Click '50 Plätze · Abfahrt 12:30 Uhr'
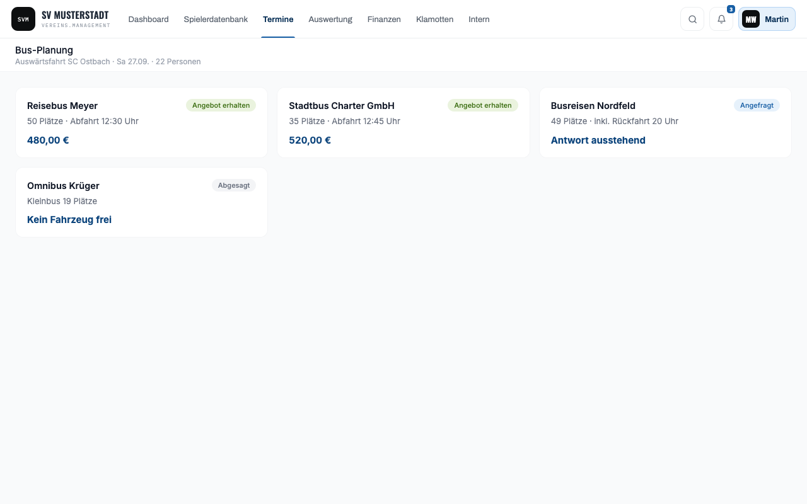Viewport: 807px width, 504px height. (x=83, y=121)
